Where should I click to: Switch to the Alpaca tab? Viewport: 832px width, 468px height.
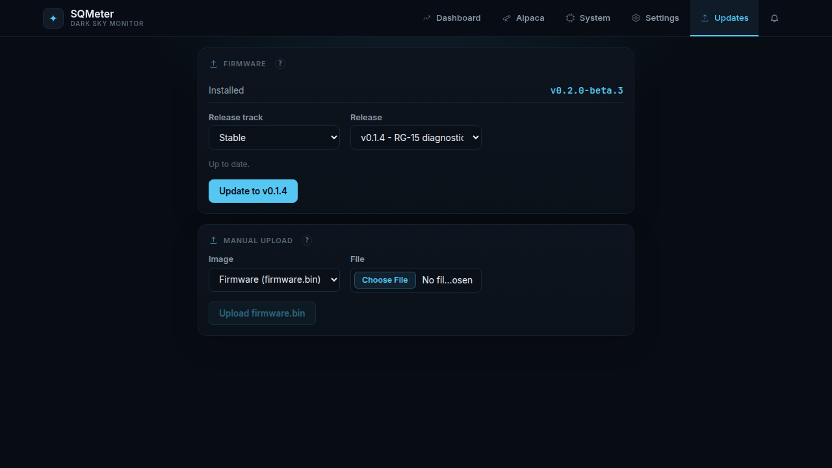pyautogui.click(x=523, y=18)
